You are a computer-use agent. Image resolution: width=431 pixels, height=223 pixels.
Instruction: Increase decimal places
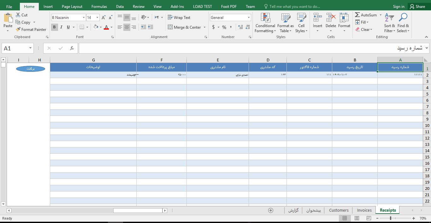click(240, 27)
